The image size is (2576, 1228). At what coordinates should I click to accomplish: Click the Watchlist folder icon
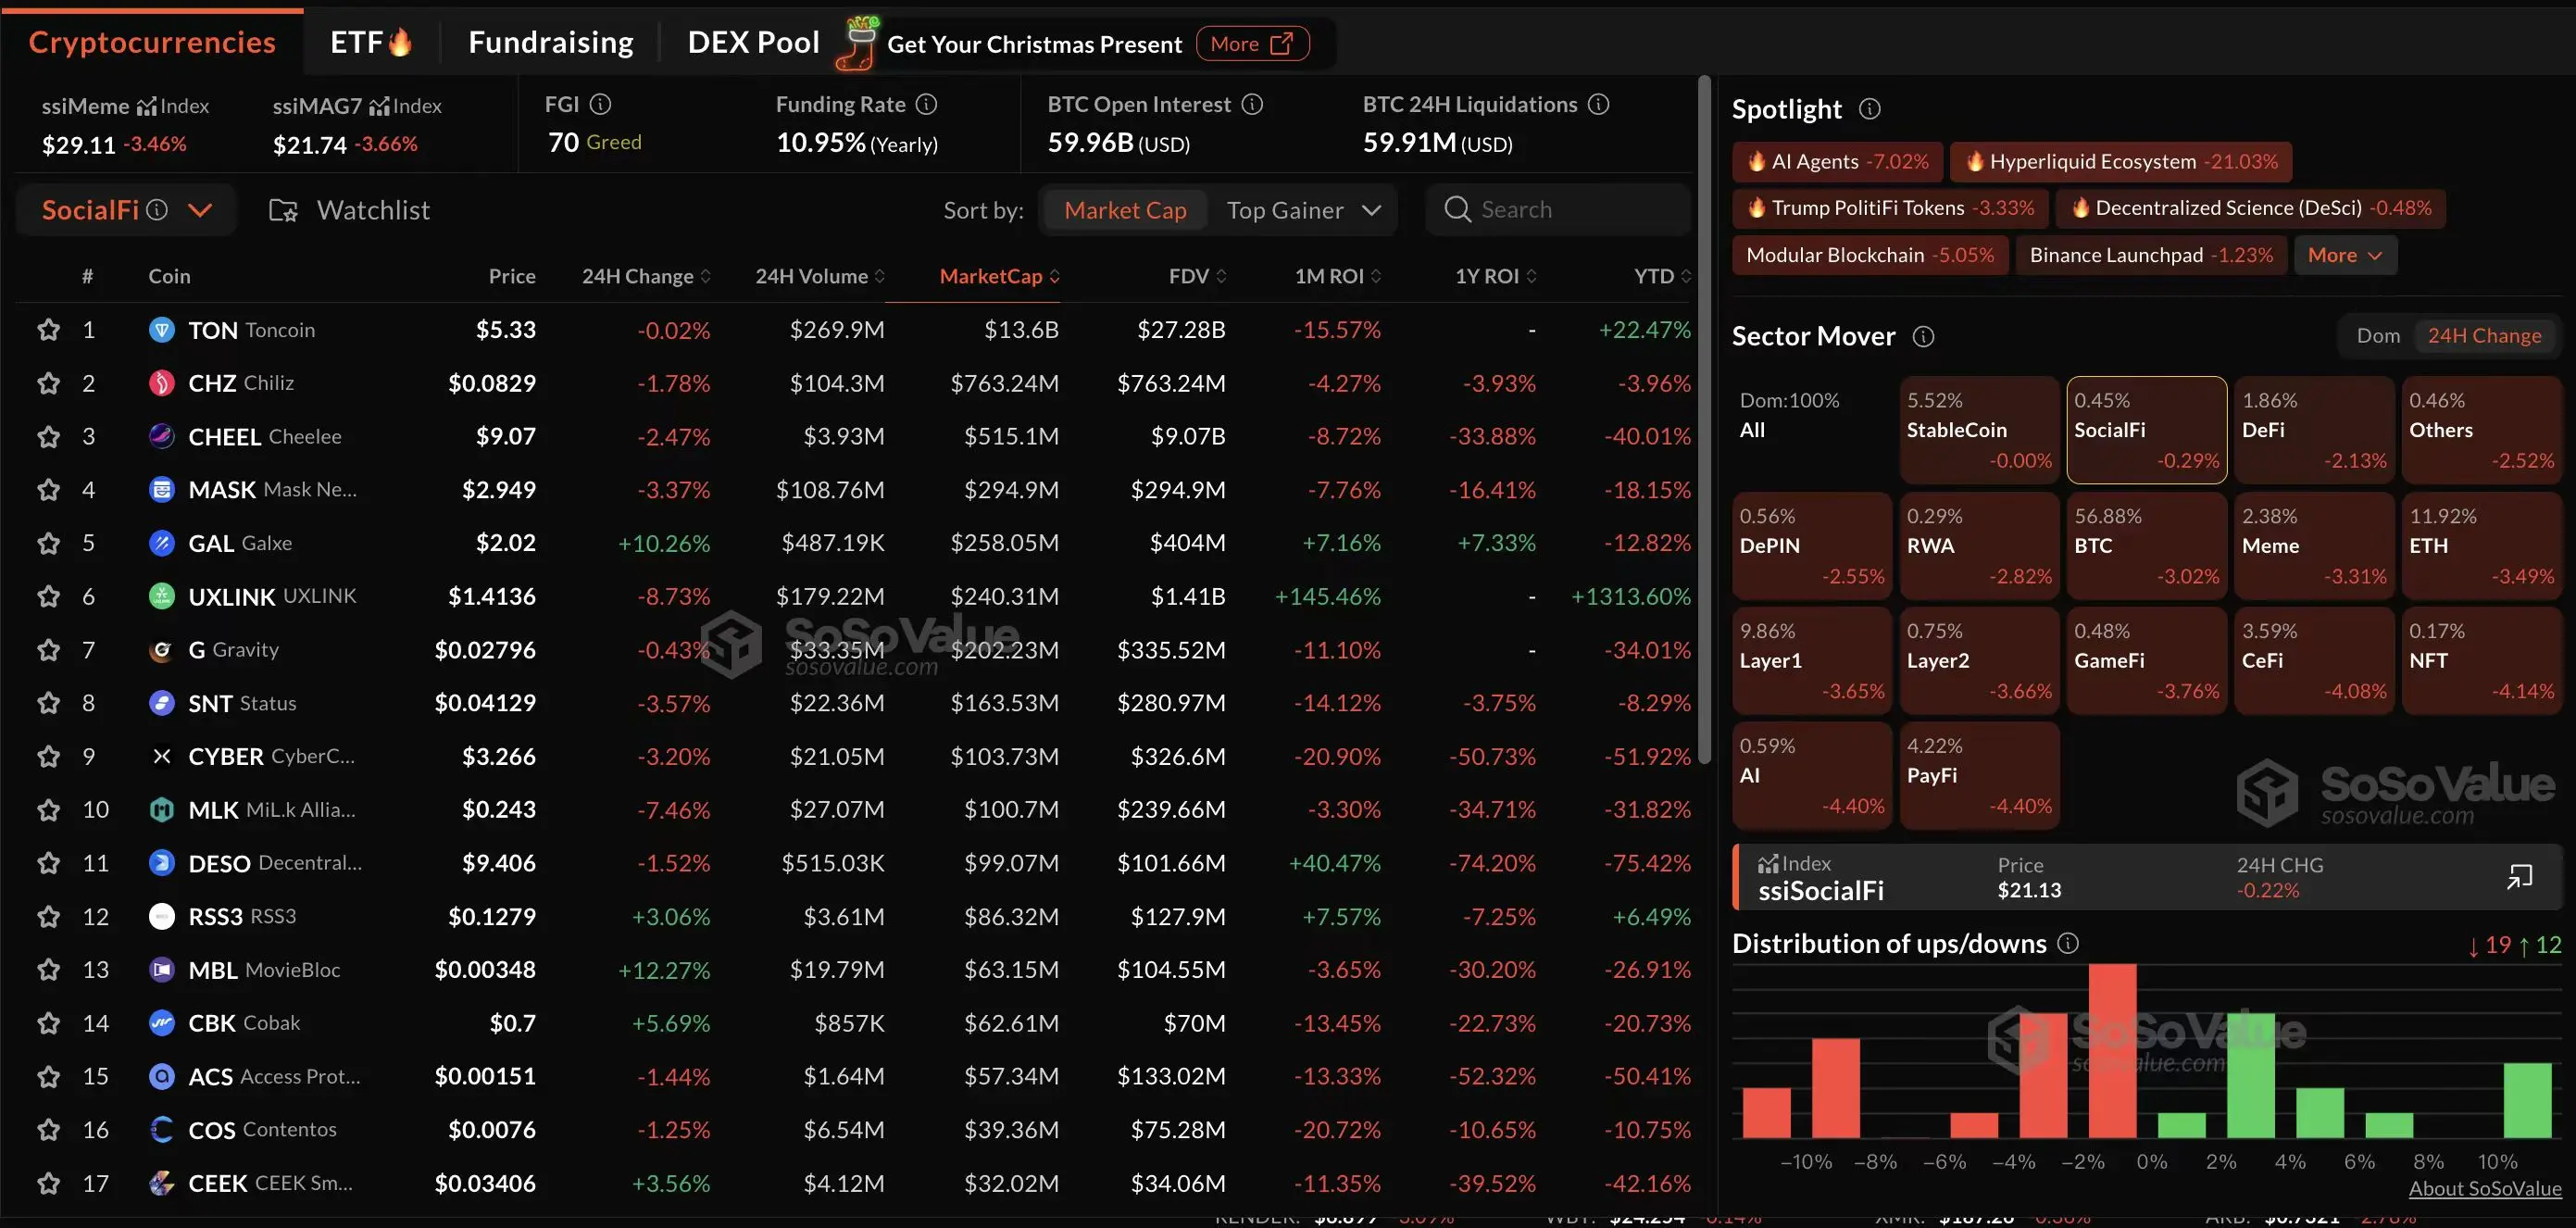click(x=283, y=210)
